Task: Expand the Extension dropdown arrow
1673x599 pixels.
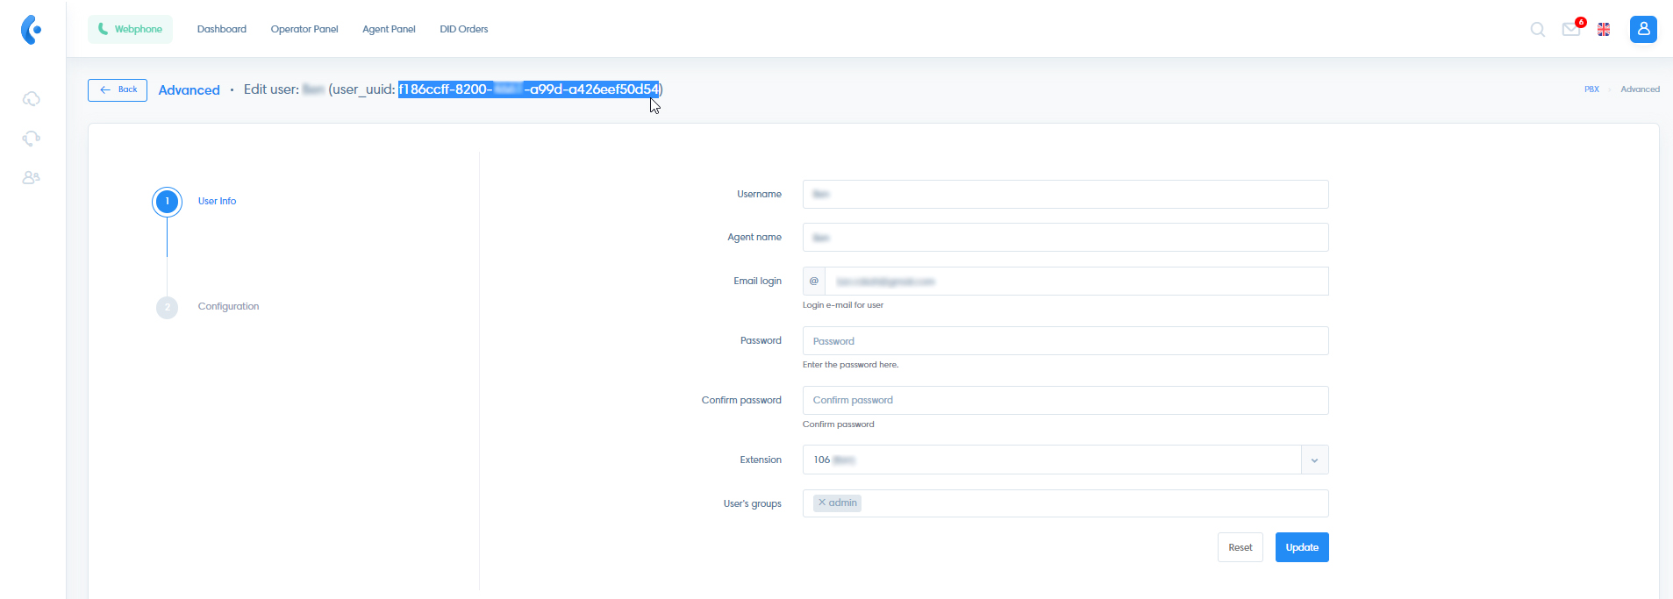Action: click(1314, 460)
